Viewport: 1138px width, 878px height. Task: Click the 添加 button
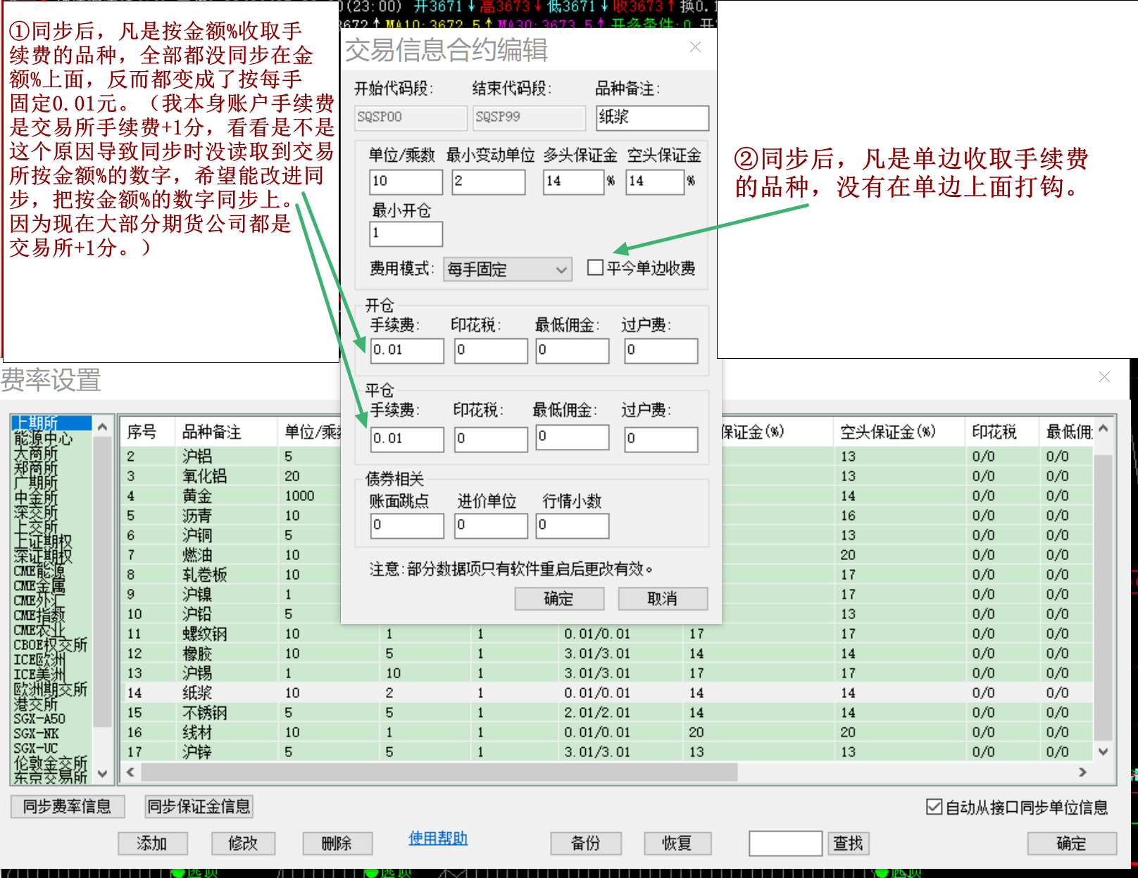tap(152, 843)
